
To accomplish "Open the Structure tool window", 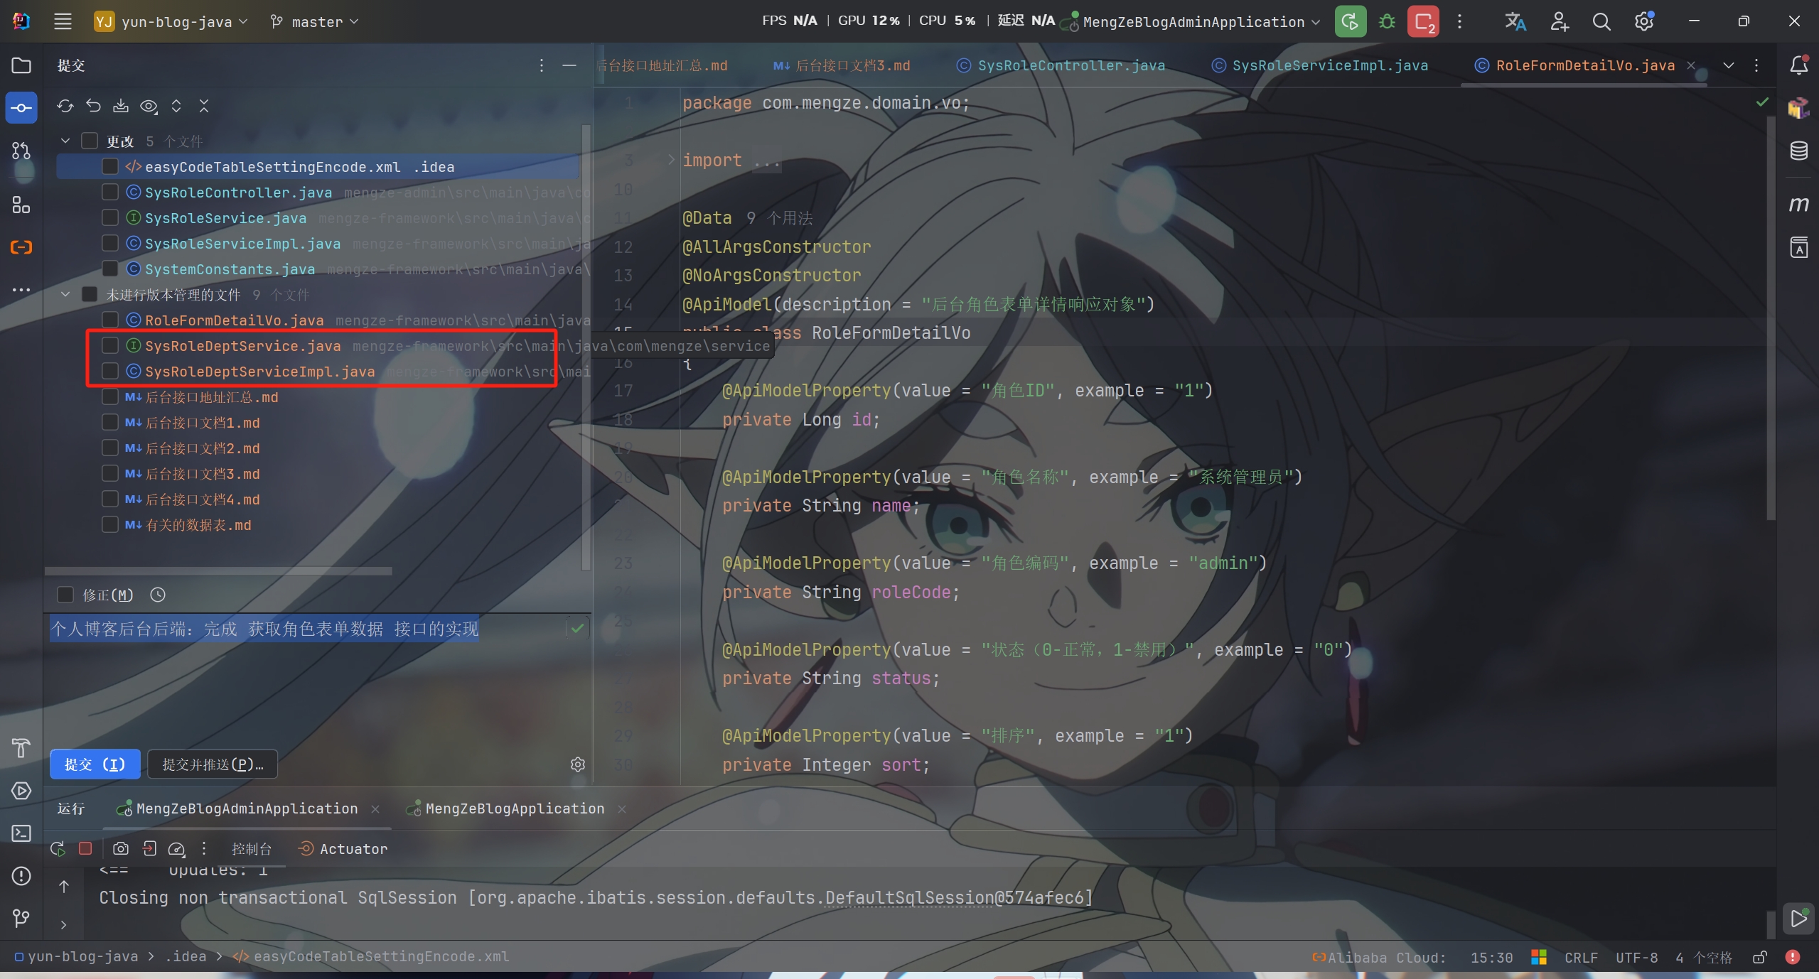I will (x=21, y=205).
